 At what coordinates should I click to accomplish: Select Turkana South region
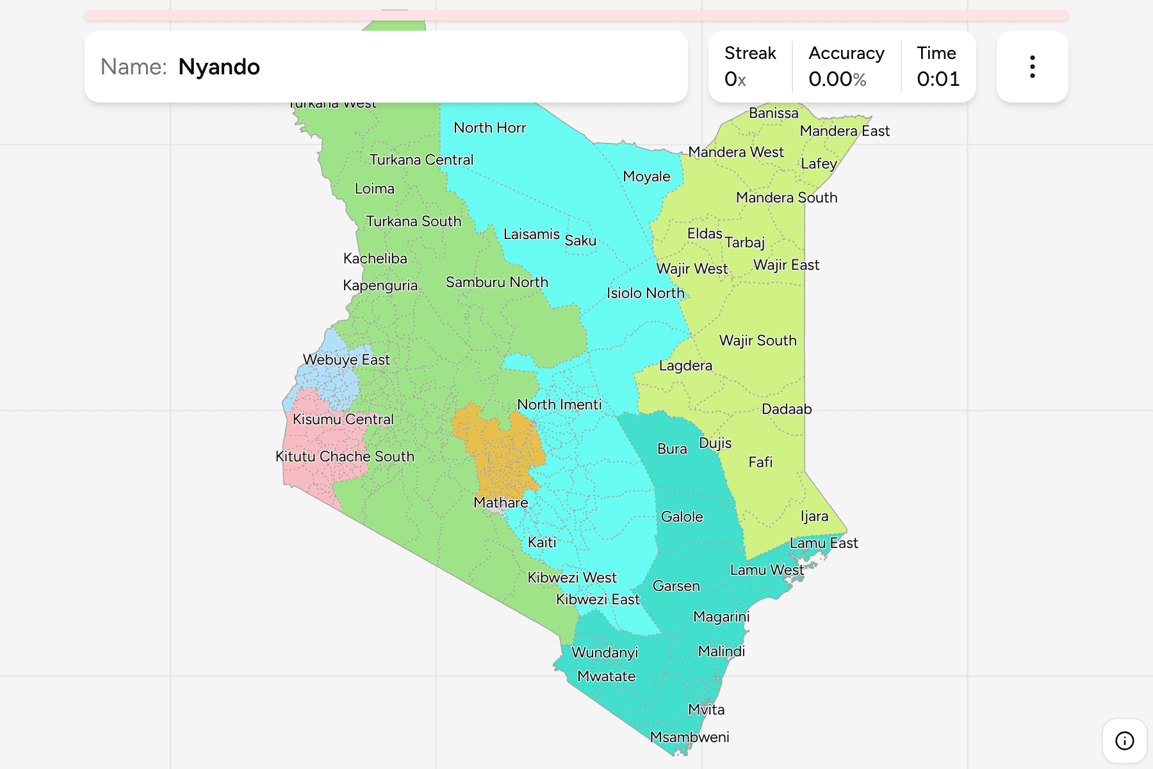coord(414,221)
